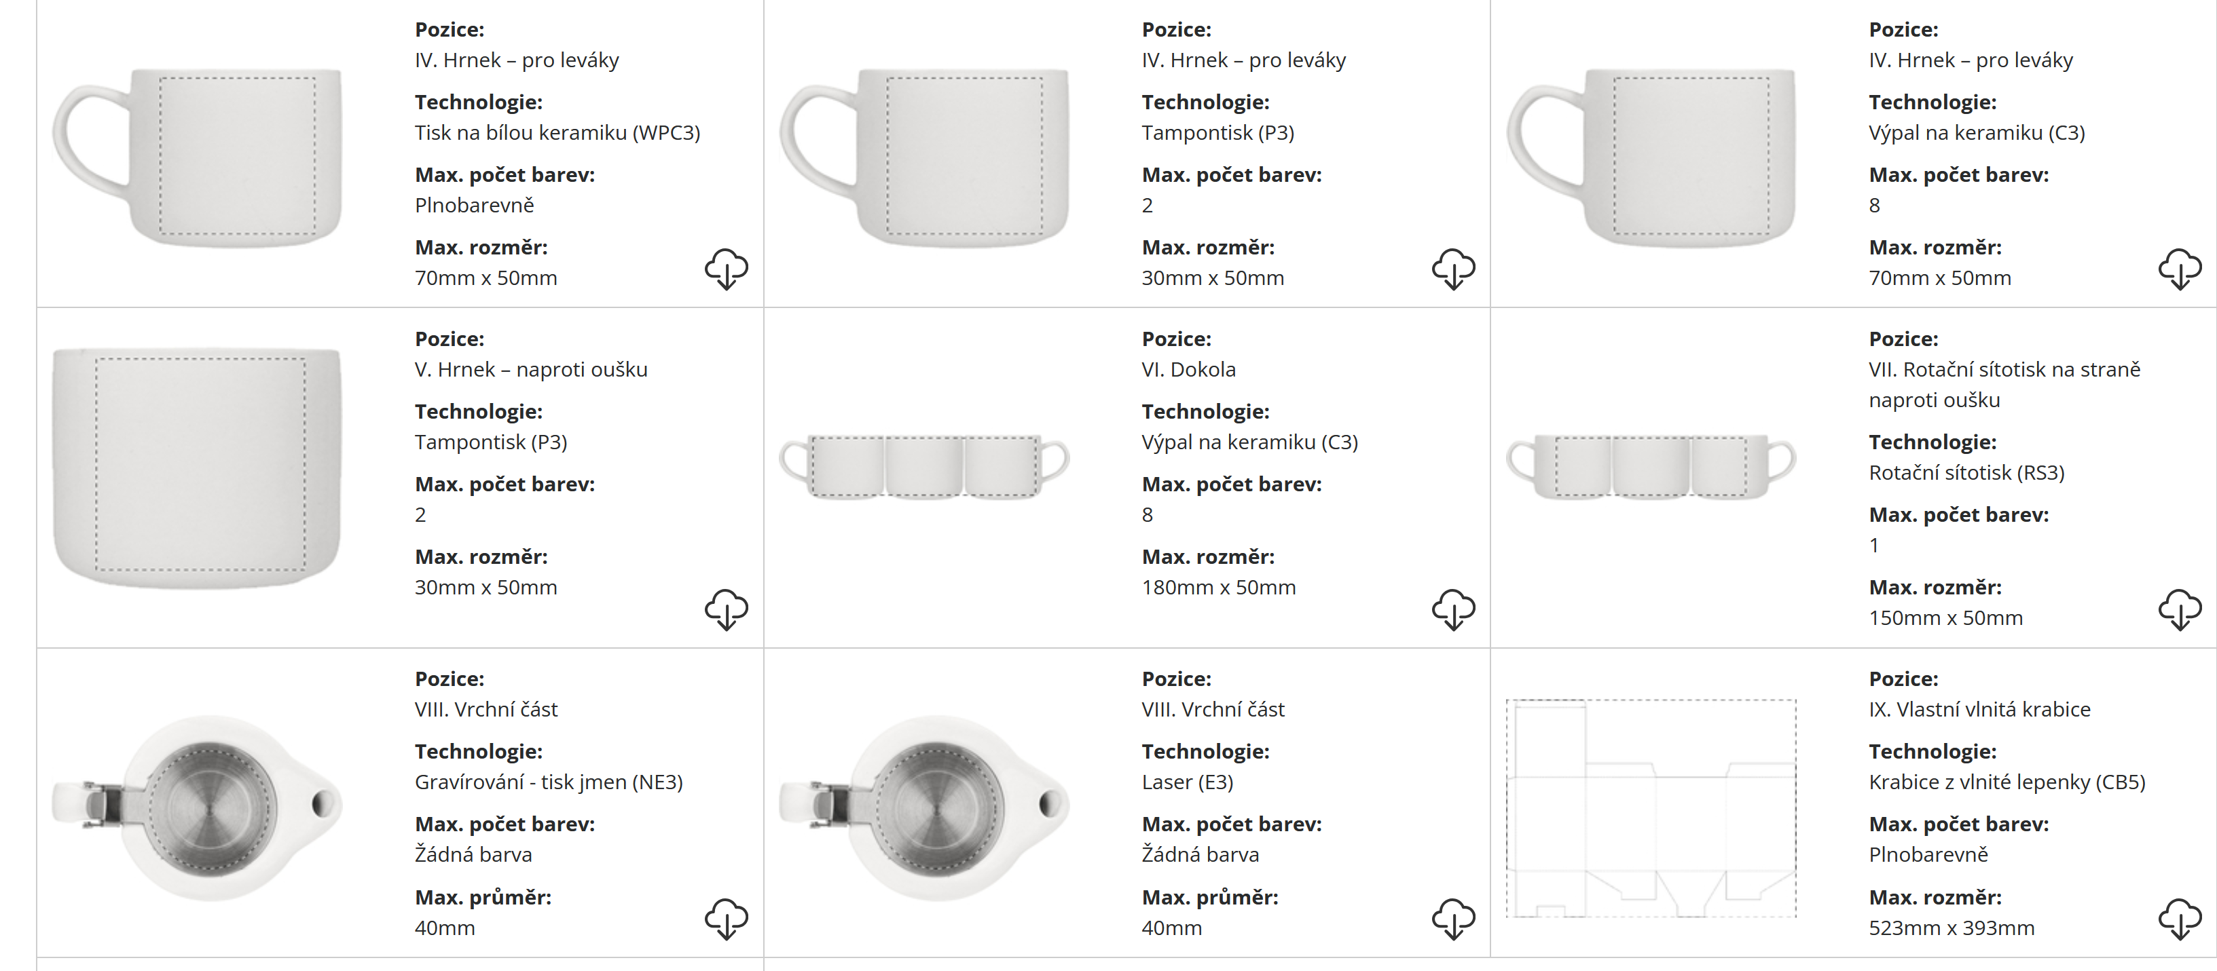Download template for left-handed mug Tampontisk (P3)
Screen dimensions: 2217x971
pyautogui.click(x=1454, y=269)
